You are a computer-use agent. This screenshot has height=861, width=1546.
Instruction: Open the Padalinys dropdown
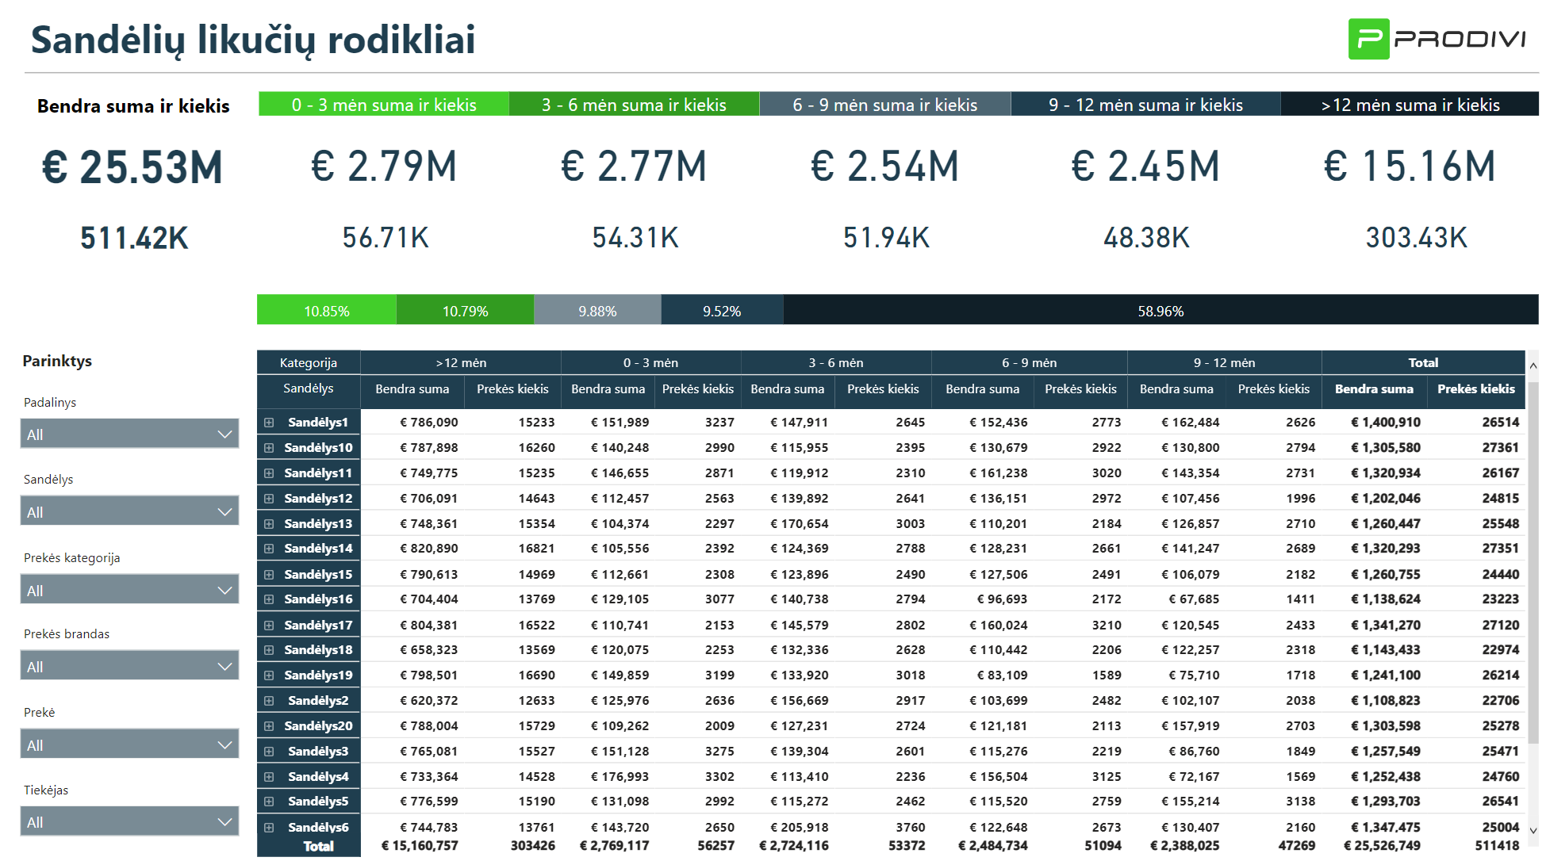coord(129,434)
